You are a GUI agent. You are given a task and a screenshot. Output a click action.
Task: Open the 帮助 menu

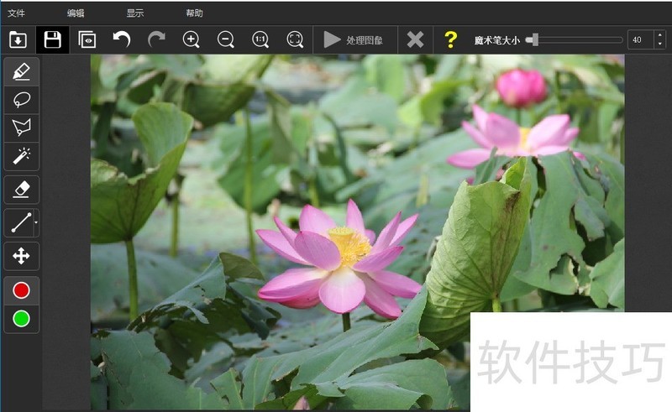coord(194,13)
